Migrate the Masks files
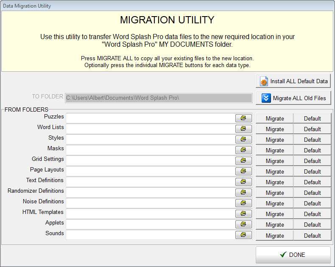Viewport: 335px width, 267px height. click(x=274, y=150)
